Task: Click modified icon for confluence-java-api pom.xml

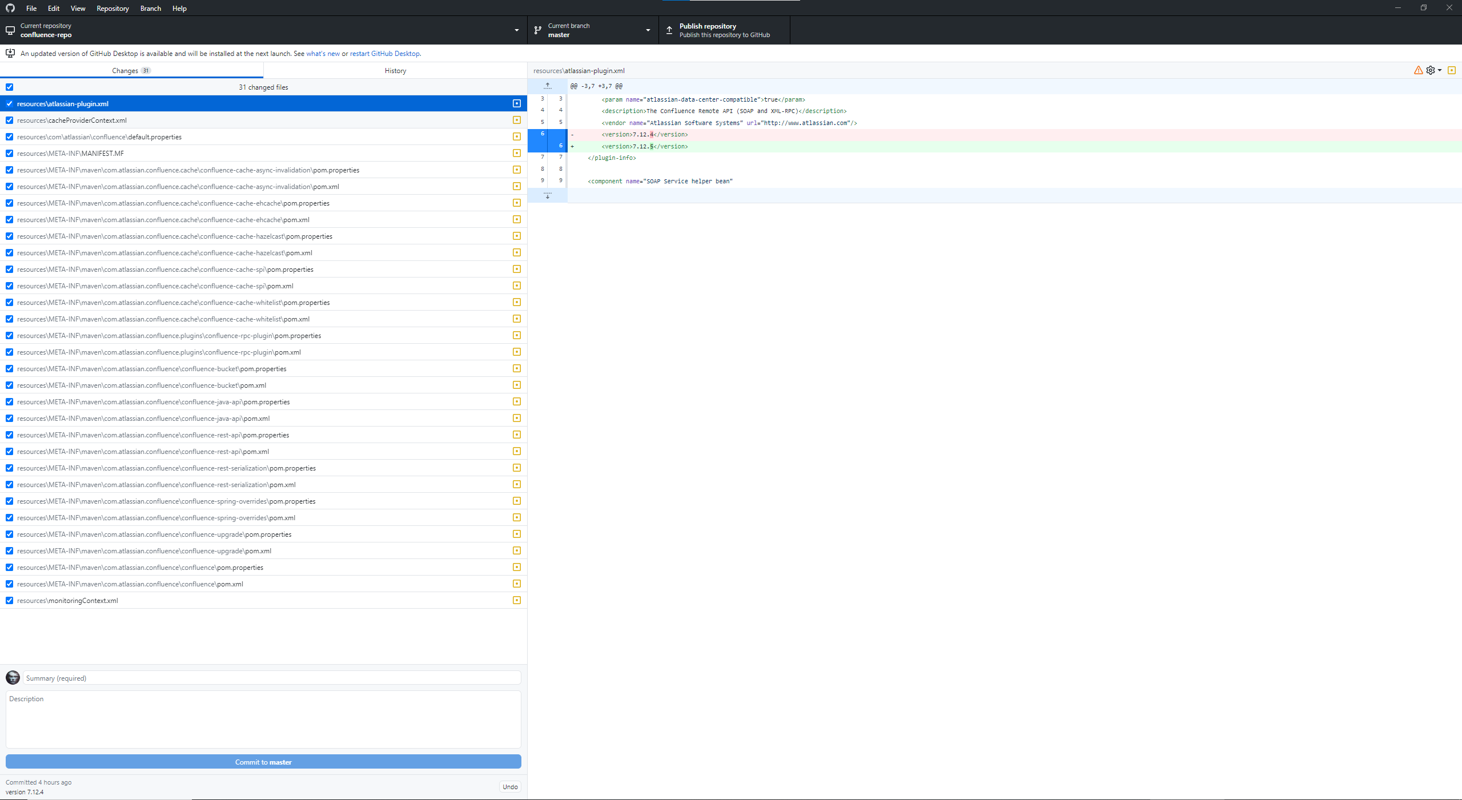Action: coord(517,418)
